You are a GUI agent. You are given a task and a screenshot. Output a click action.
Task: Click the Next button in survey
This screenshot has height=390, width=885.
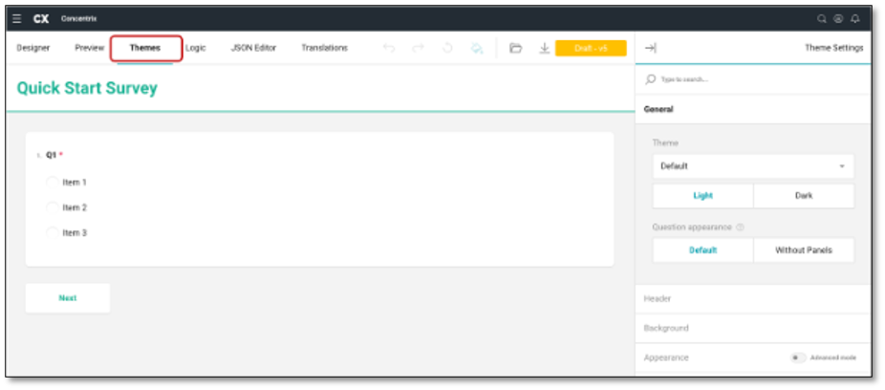(68, 298)
